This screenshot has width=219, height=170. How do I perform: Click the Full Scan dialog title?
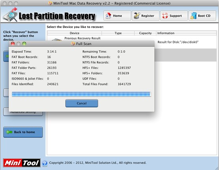(x=84, y=44)
